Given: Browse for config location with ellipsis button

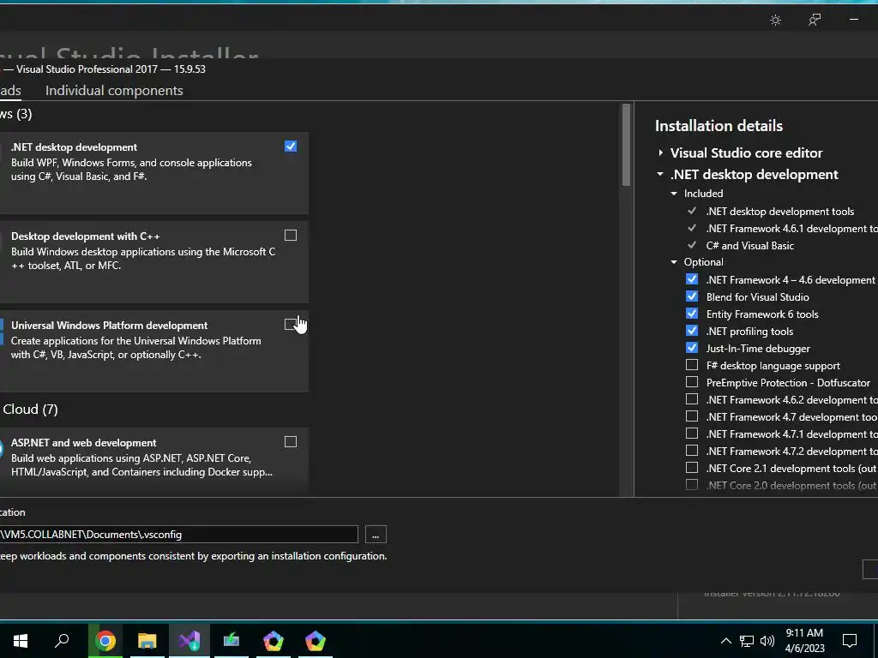Looking at the screenshot, I should 376,535.
